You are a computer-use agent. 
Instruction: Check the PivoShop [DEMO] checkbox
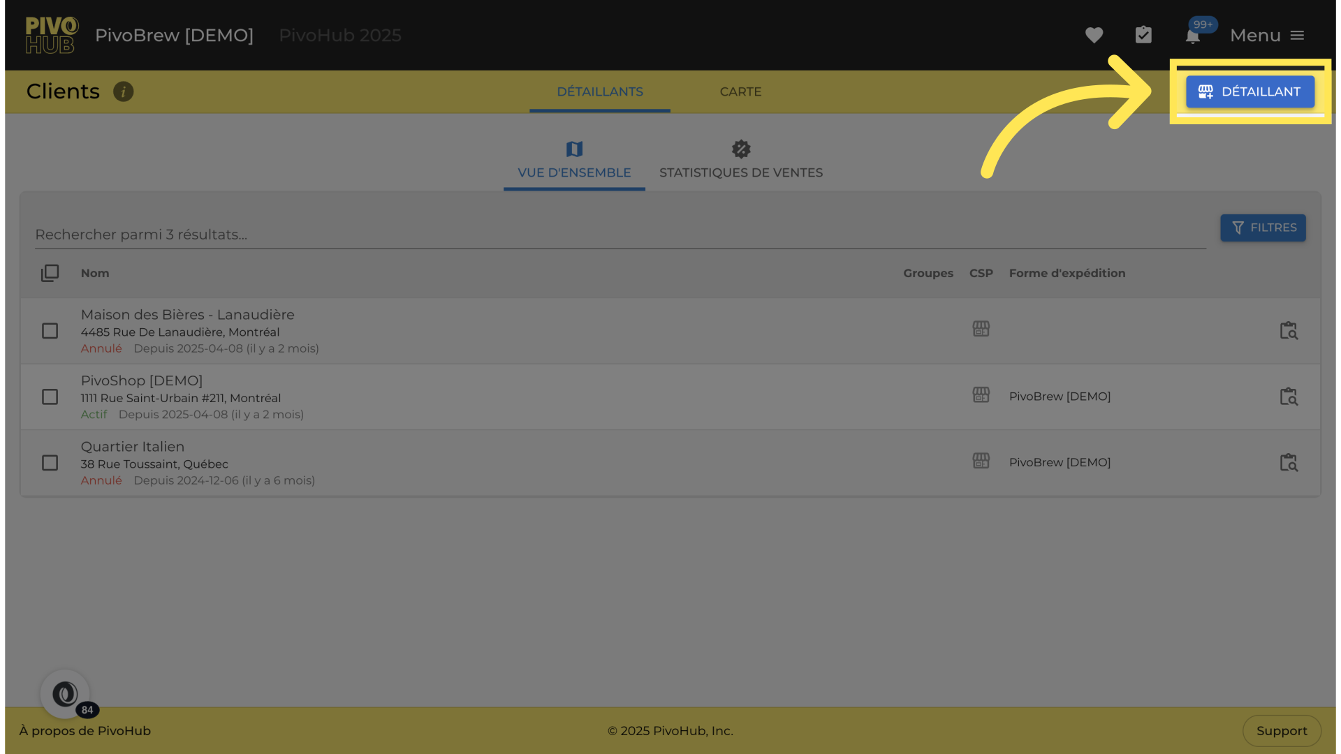click(50, 397)
